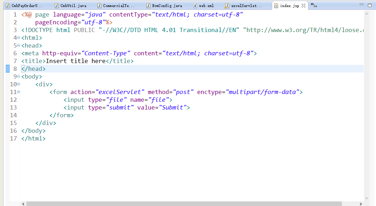376x206 pixels.
Task: Collapse the head element at line 5
Action: pyautogui.click(x=18, y=45)
